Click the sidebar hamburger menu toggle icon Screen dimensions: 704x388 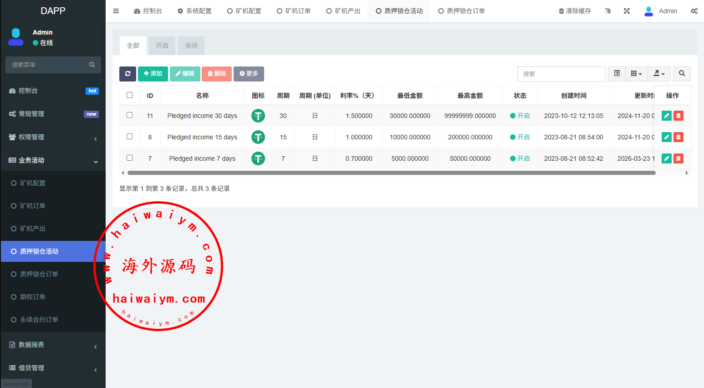(x=116, y=11)
